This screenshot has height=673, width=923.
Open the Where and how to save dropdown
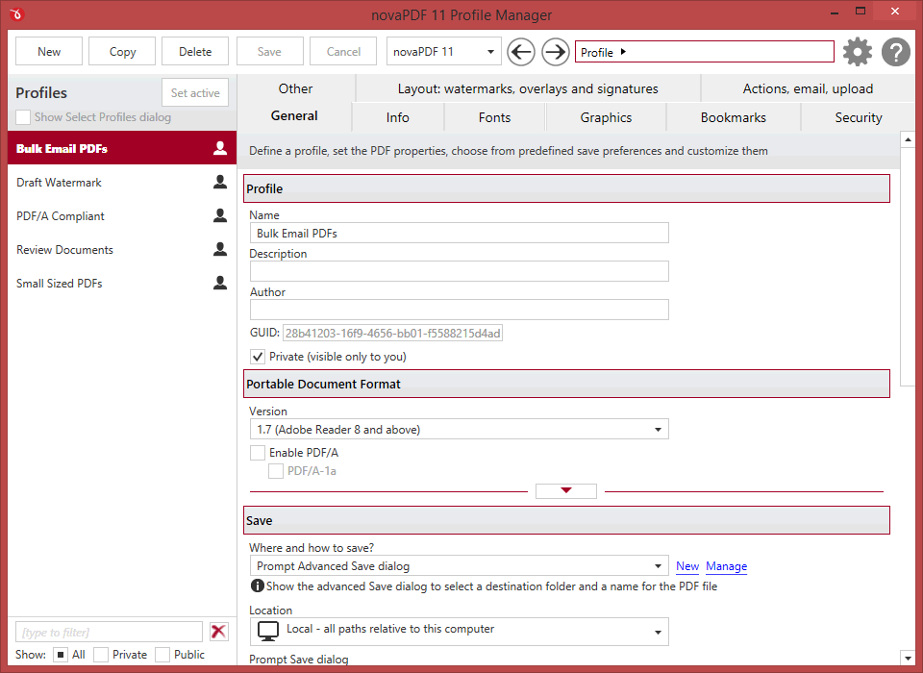[460, 566]
